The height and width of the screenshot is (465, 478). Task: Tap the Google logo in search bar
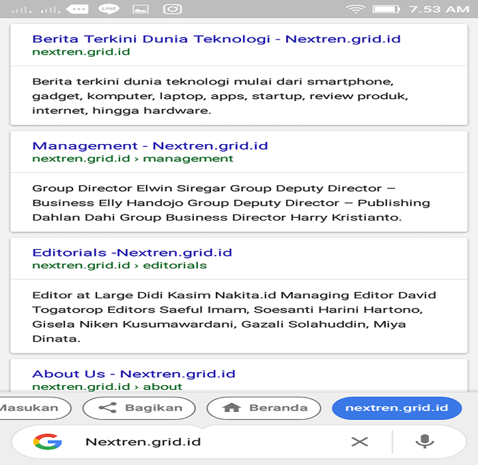pyautogui.click(x=48, y=442)
